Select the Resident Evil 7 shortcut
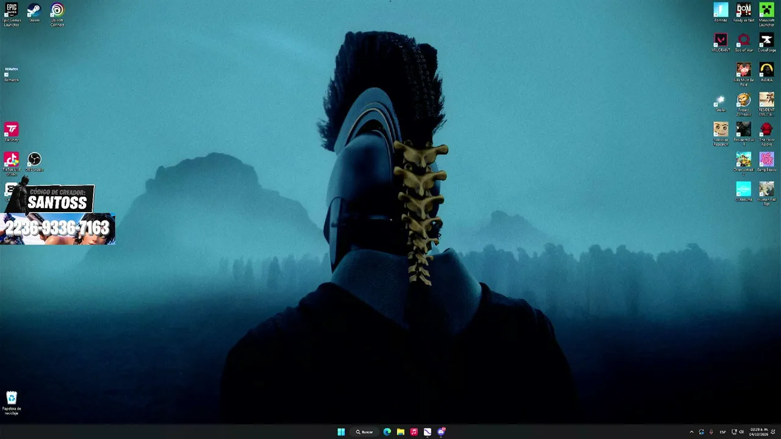 [766, 104]
